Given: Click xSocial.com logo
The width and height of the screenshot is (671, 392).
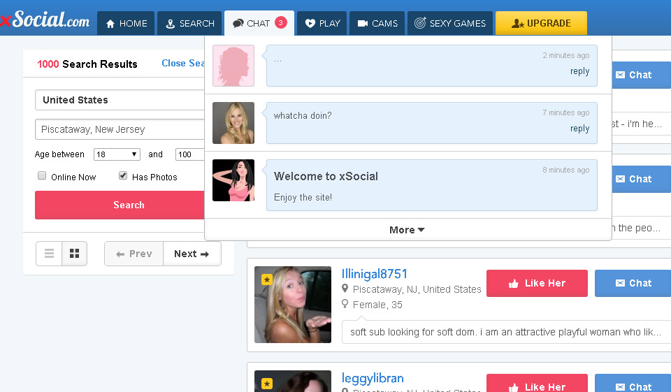Looking at the screenshot, I should [x=45, y=20].
